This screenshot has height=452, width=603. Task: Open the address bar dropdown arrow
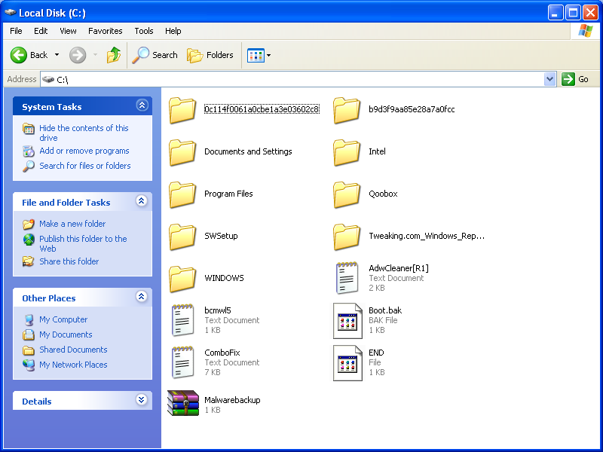click(x=549, y=79)
